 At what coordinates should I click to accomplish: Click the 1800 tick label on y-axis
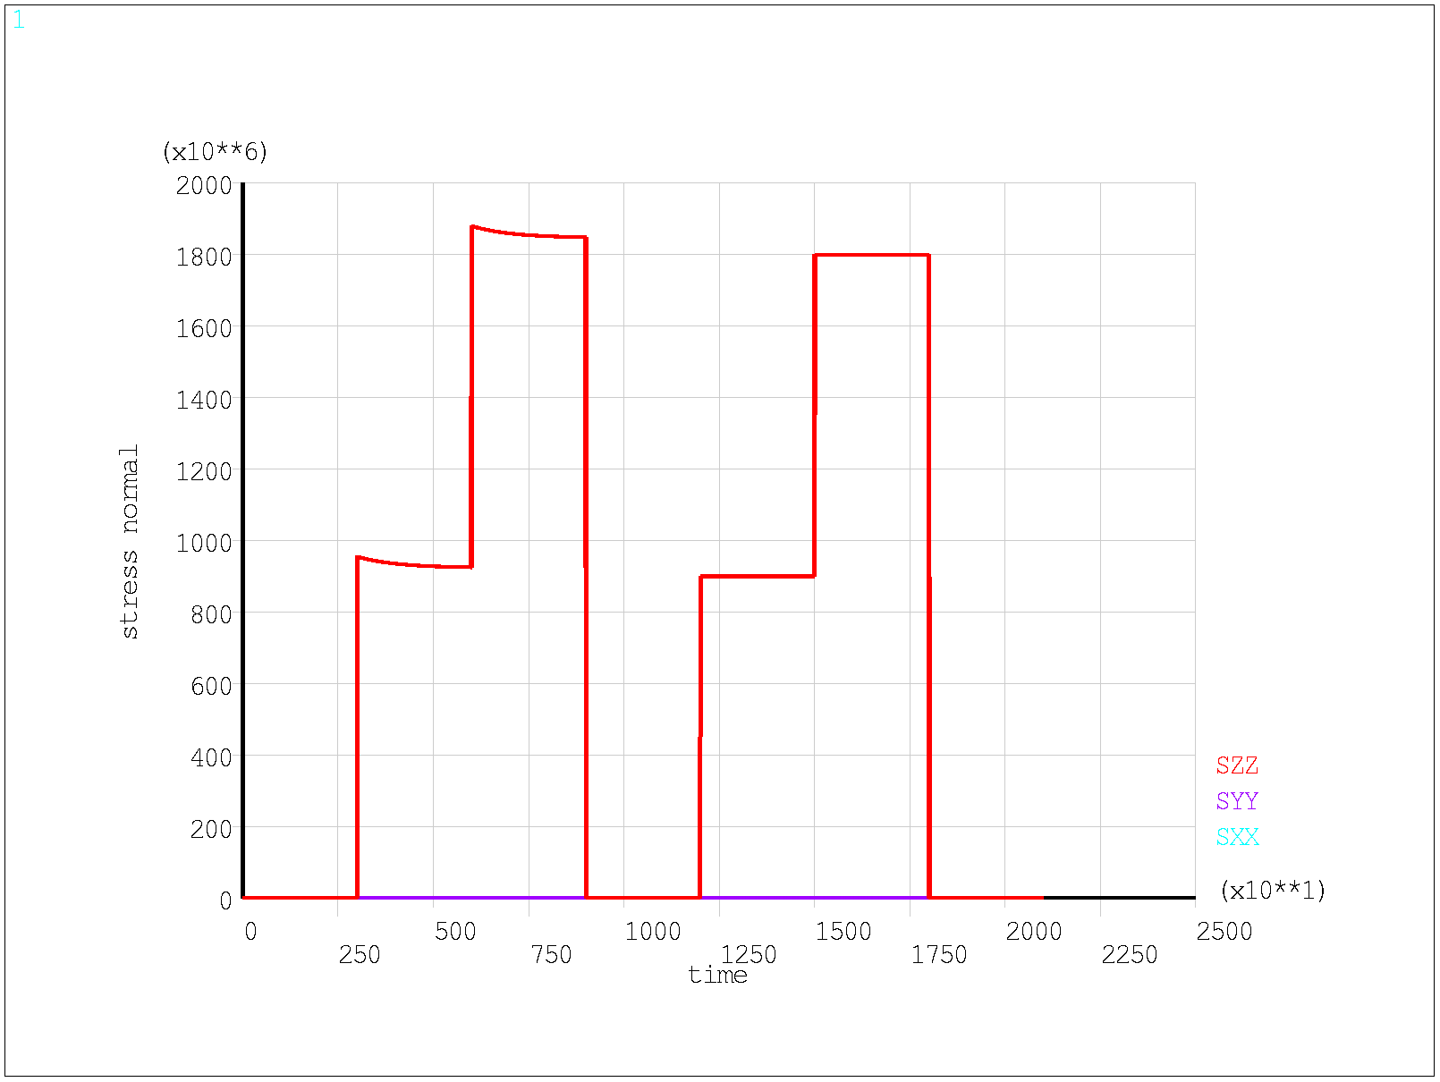pyautogui.click(x=204, y=258)
